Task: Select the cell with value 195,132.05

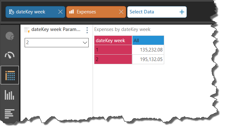Action: (148, 59)
